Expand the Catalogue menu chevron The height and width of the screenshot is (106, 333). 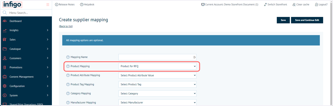click(47, 49)
